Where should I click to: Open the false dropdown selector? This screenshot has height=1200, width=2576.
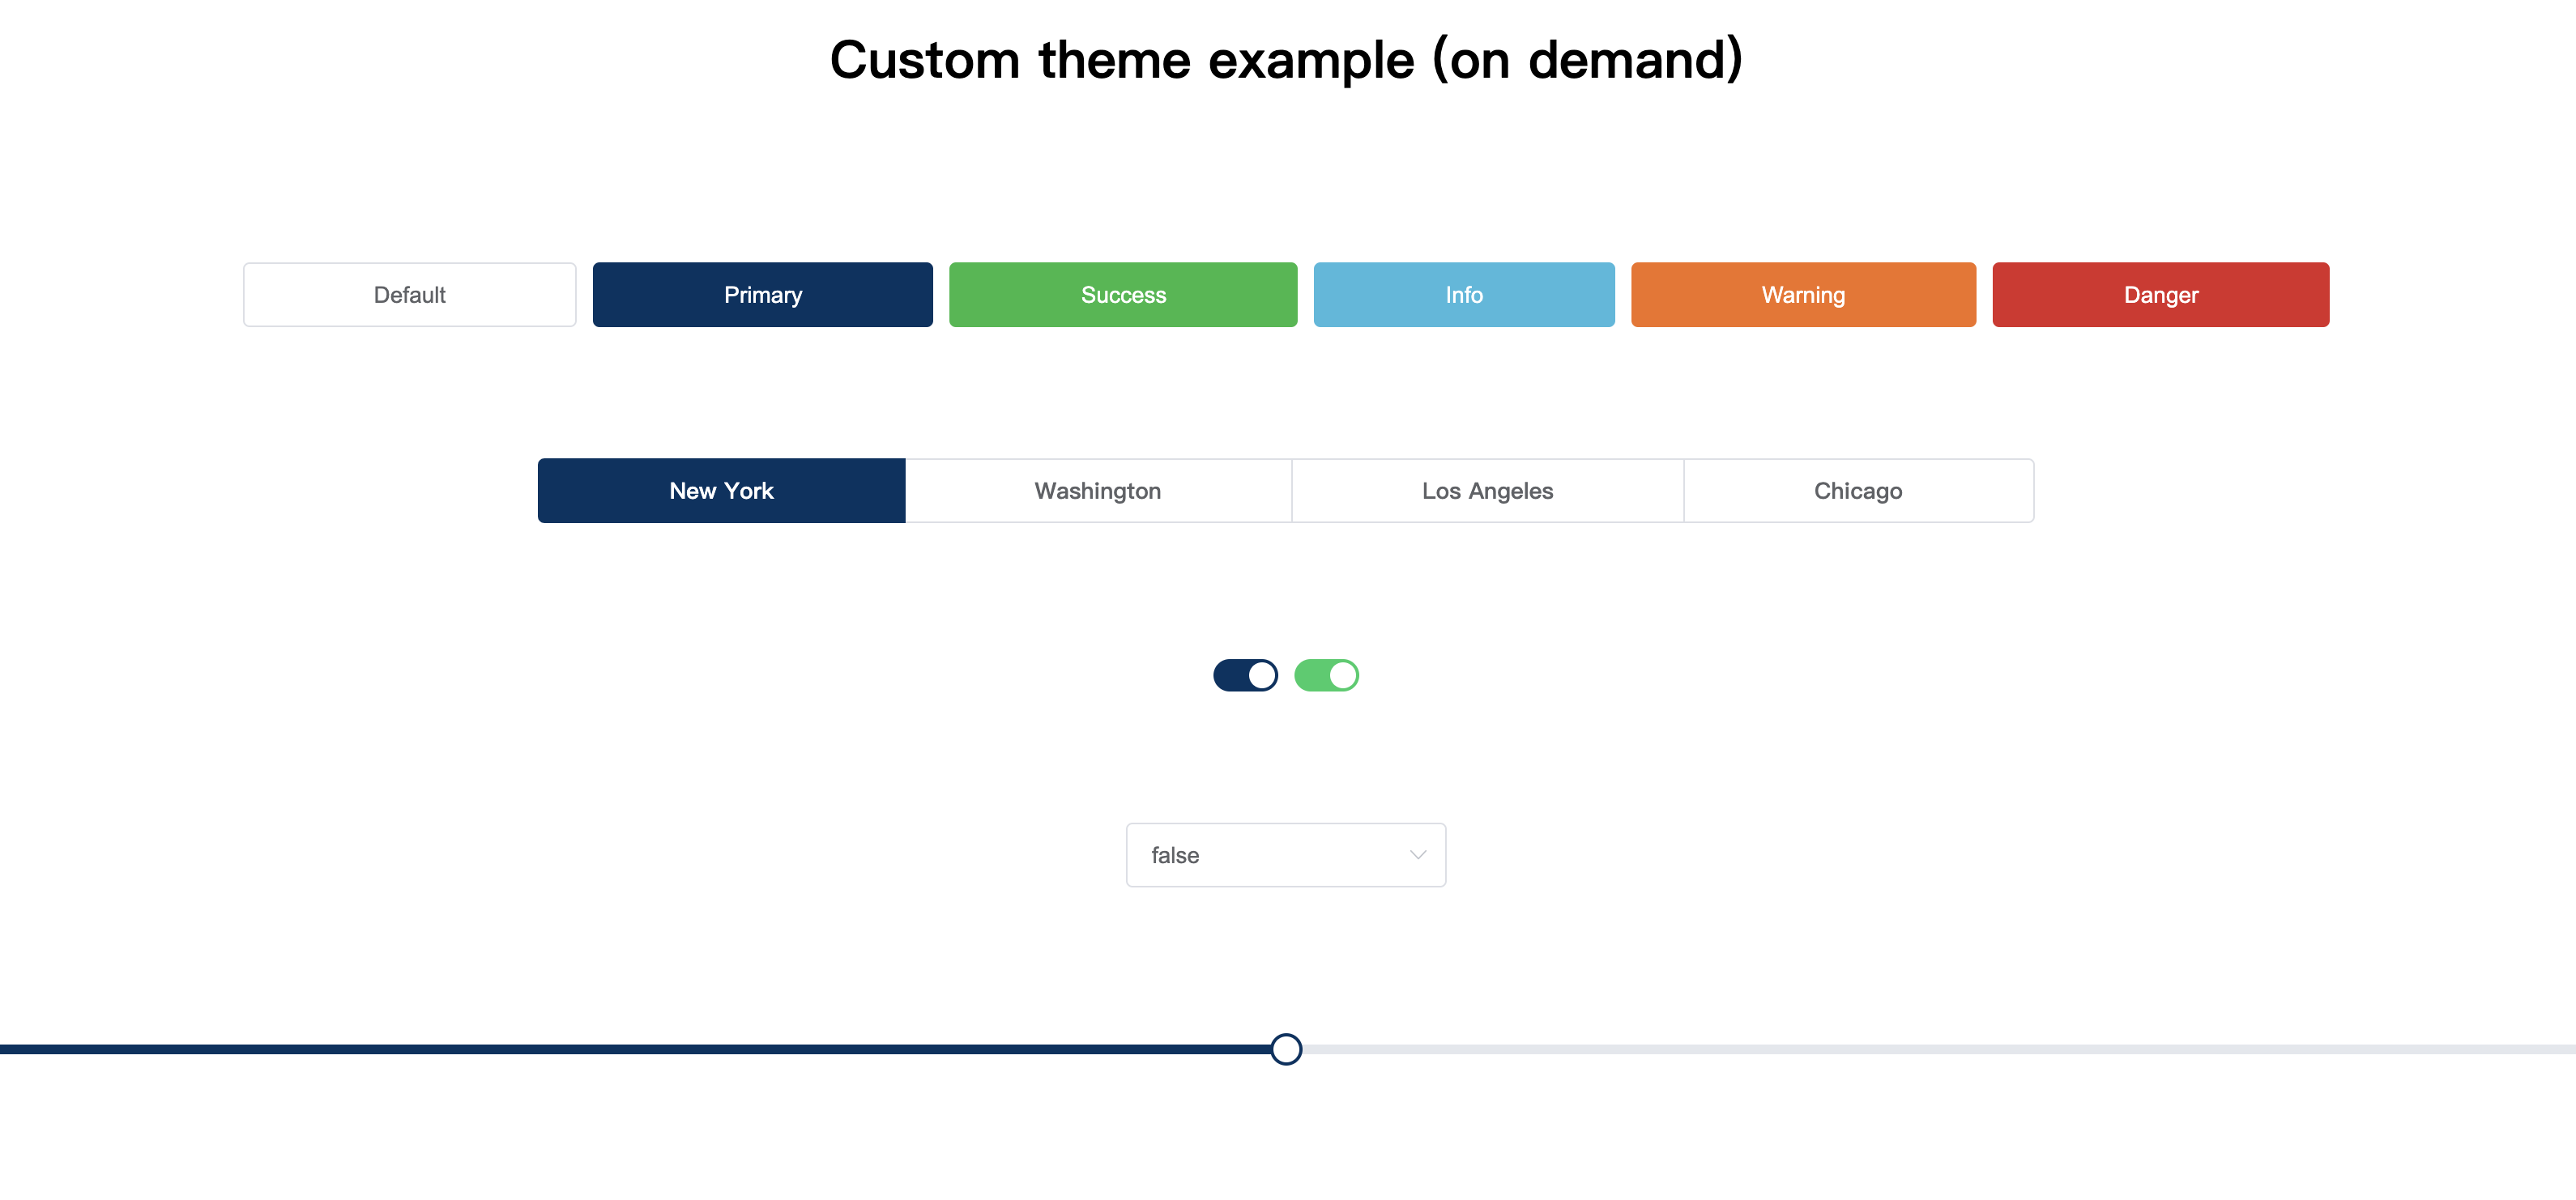point(1286,854)
